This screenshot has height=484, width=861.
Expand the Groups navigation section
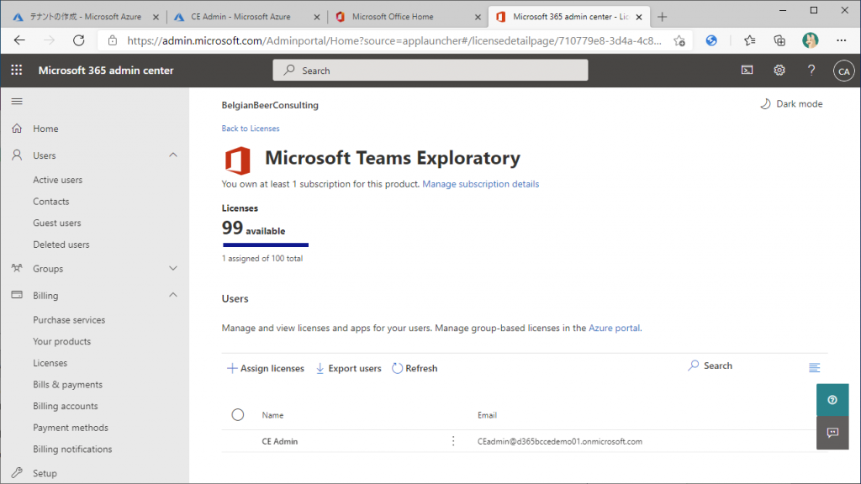(x=173, y=268)
